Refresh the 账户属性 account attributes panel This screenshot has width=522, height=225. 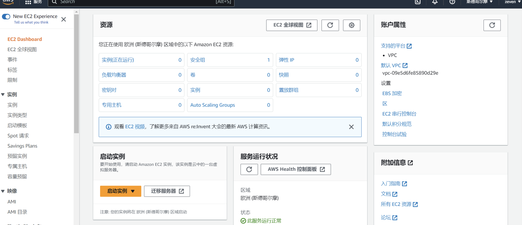tap(492, 25)
